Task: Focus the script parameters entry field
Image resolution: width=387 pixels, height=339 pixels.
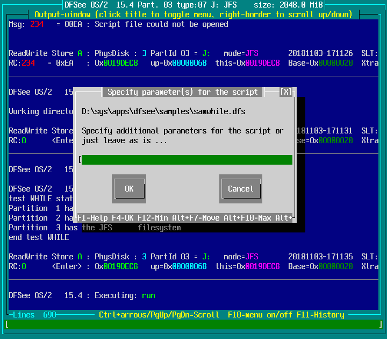Action: (x=187, y=160)
